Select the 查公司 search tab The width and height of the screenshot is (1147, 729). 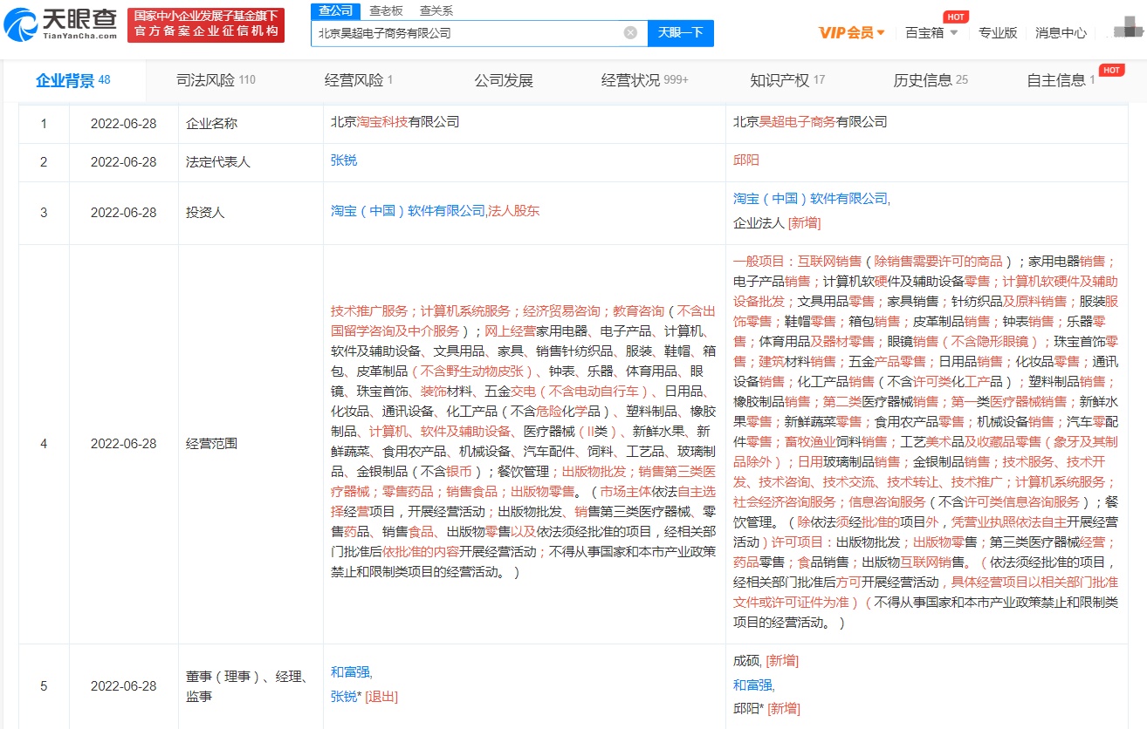[x=336, y=10]
